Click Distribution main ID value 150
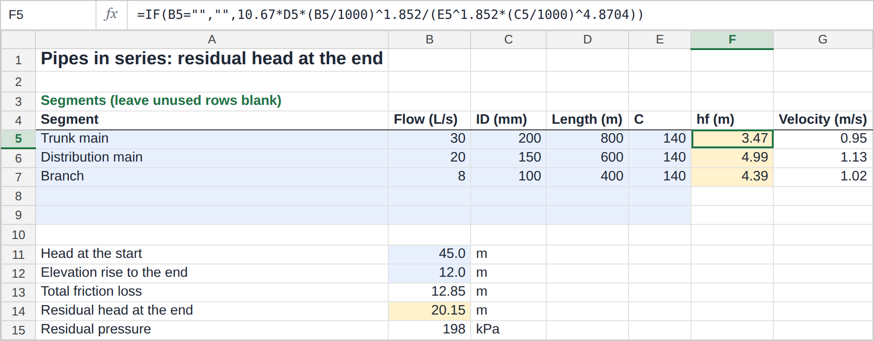874x341 pixels. click(508, 158)
